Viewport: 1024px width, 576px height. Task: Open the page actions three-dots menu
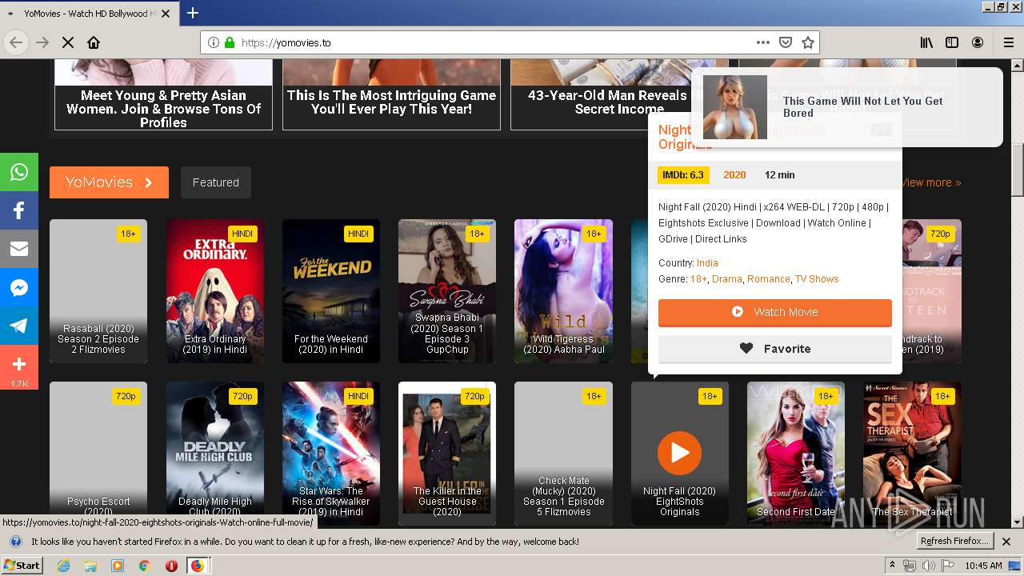763,42
